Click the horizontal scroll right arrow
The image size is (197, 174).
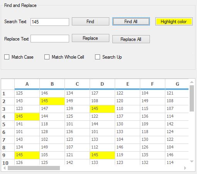point(185,168)
